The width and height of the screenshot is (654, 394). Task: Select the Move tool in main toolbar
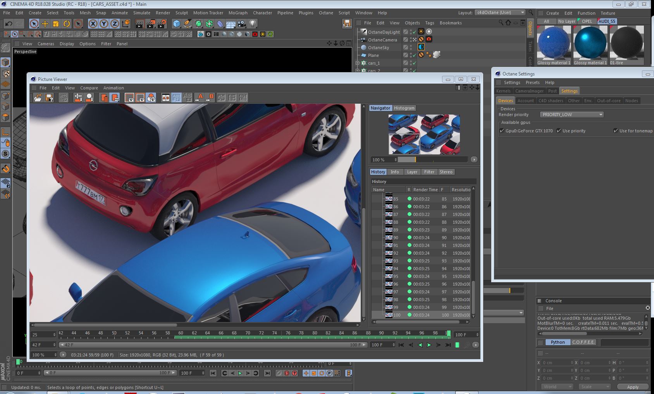point(45,24)
